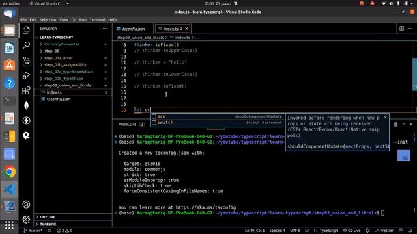Open the Explorer view in activity bar

click(x=26, y=31)
